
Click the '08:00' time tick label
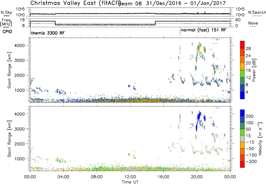coord(97,177)
